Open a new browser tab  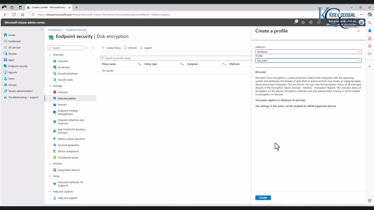point(77,7)
